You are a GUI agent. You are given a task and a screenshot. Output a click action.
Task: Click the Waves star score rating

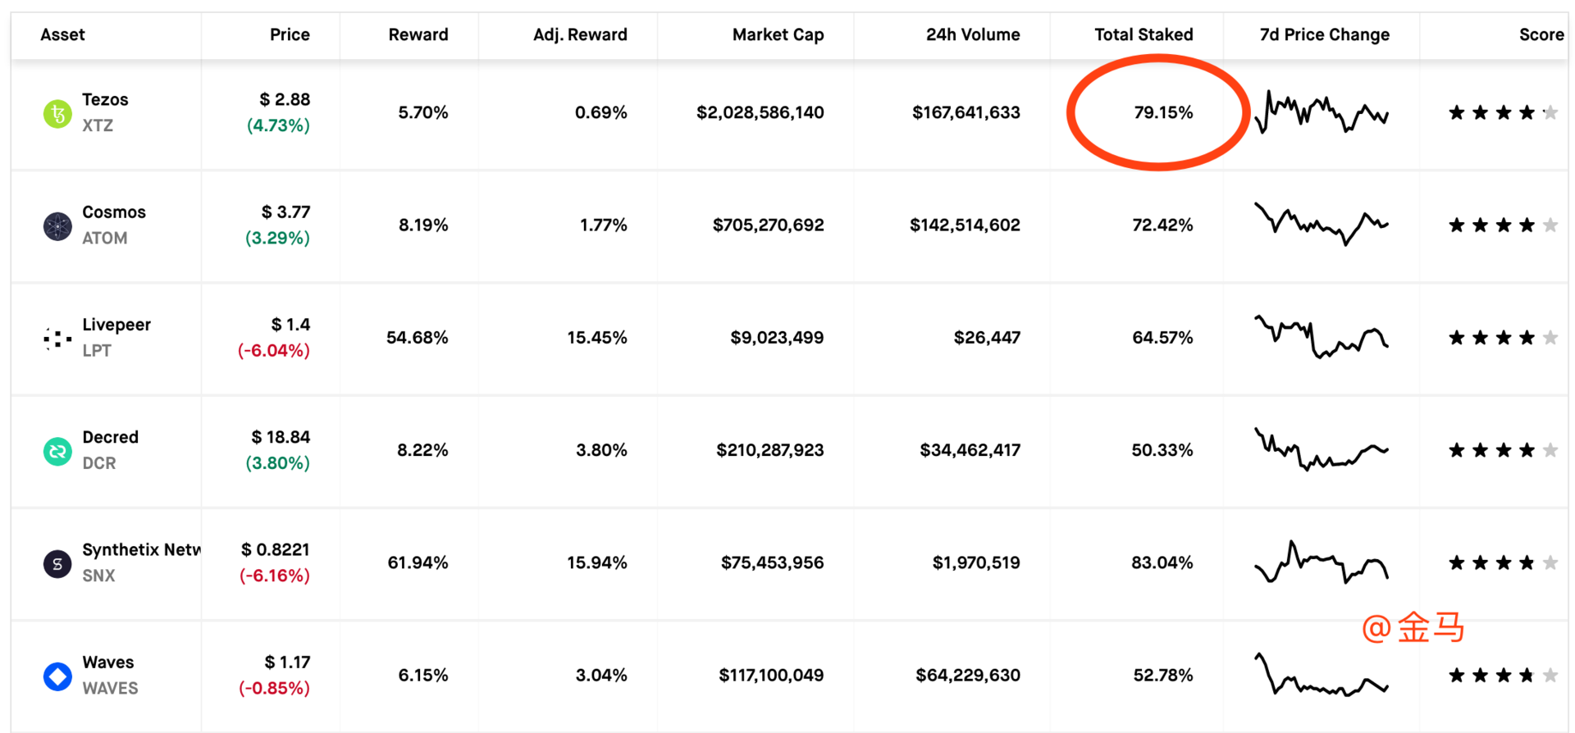pyautogui.click(x=1503, y=676)
